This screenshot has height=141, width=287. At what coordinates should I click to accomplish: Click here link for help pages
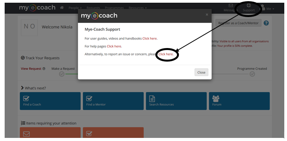[x=114, y=46]
